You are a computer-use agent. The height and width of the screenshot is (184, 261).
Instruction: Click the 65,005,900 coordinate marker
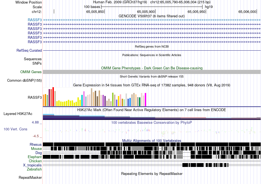coord(146,12)
